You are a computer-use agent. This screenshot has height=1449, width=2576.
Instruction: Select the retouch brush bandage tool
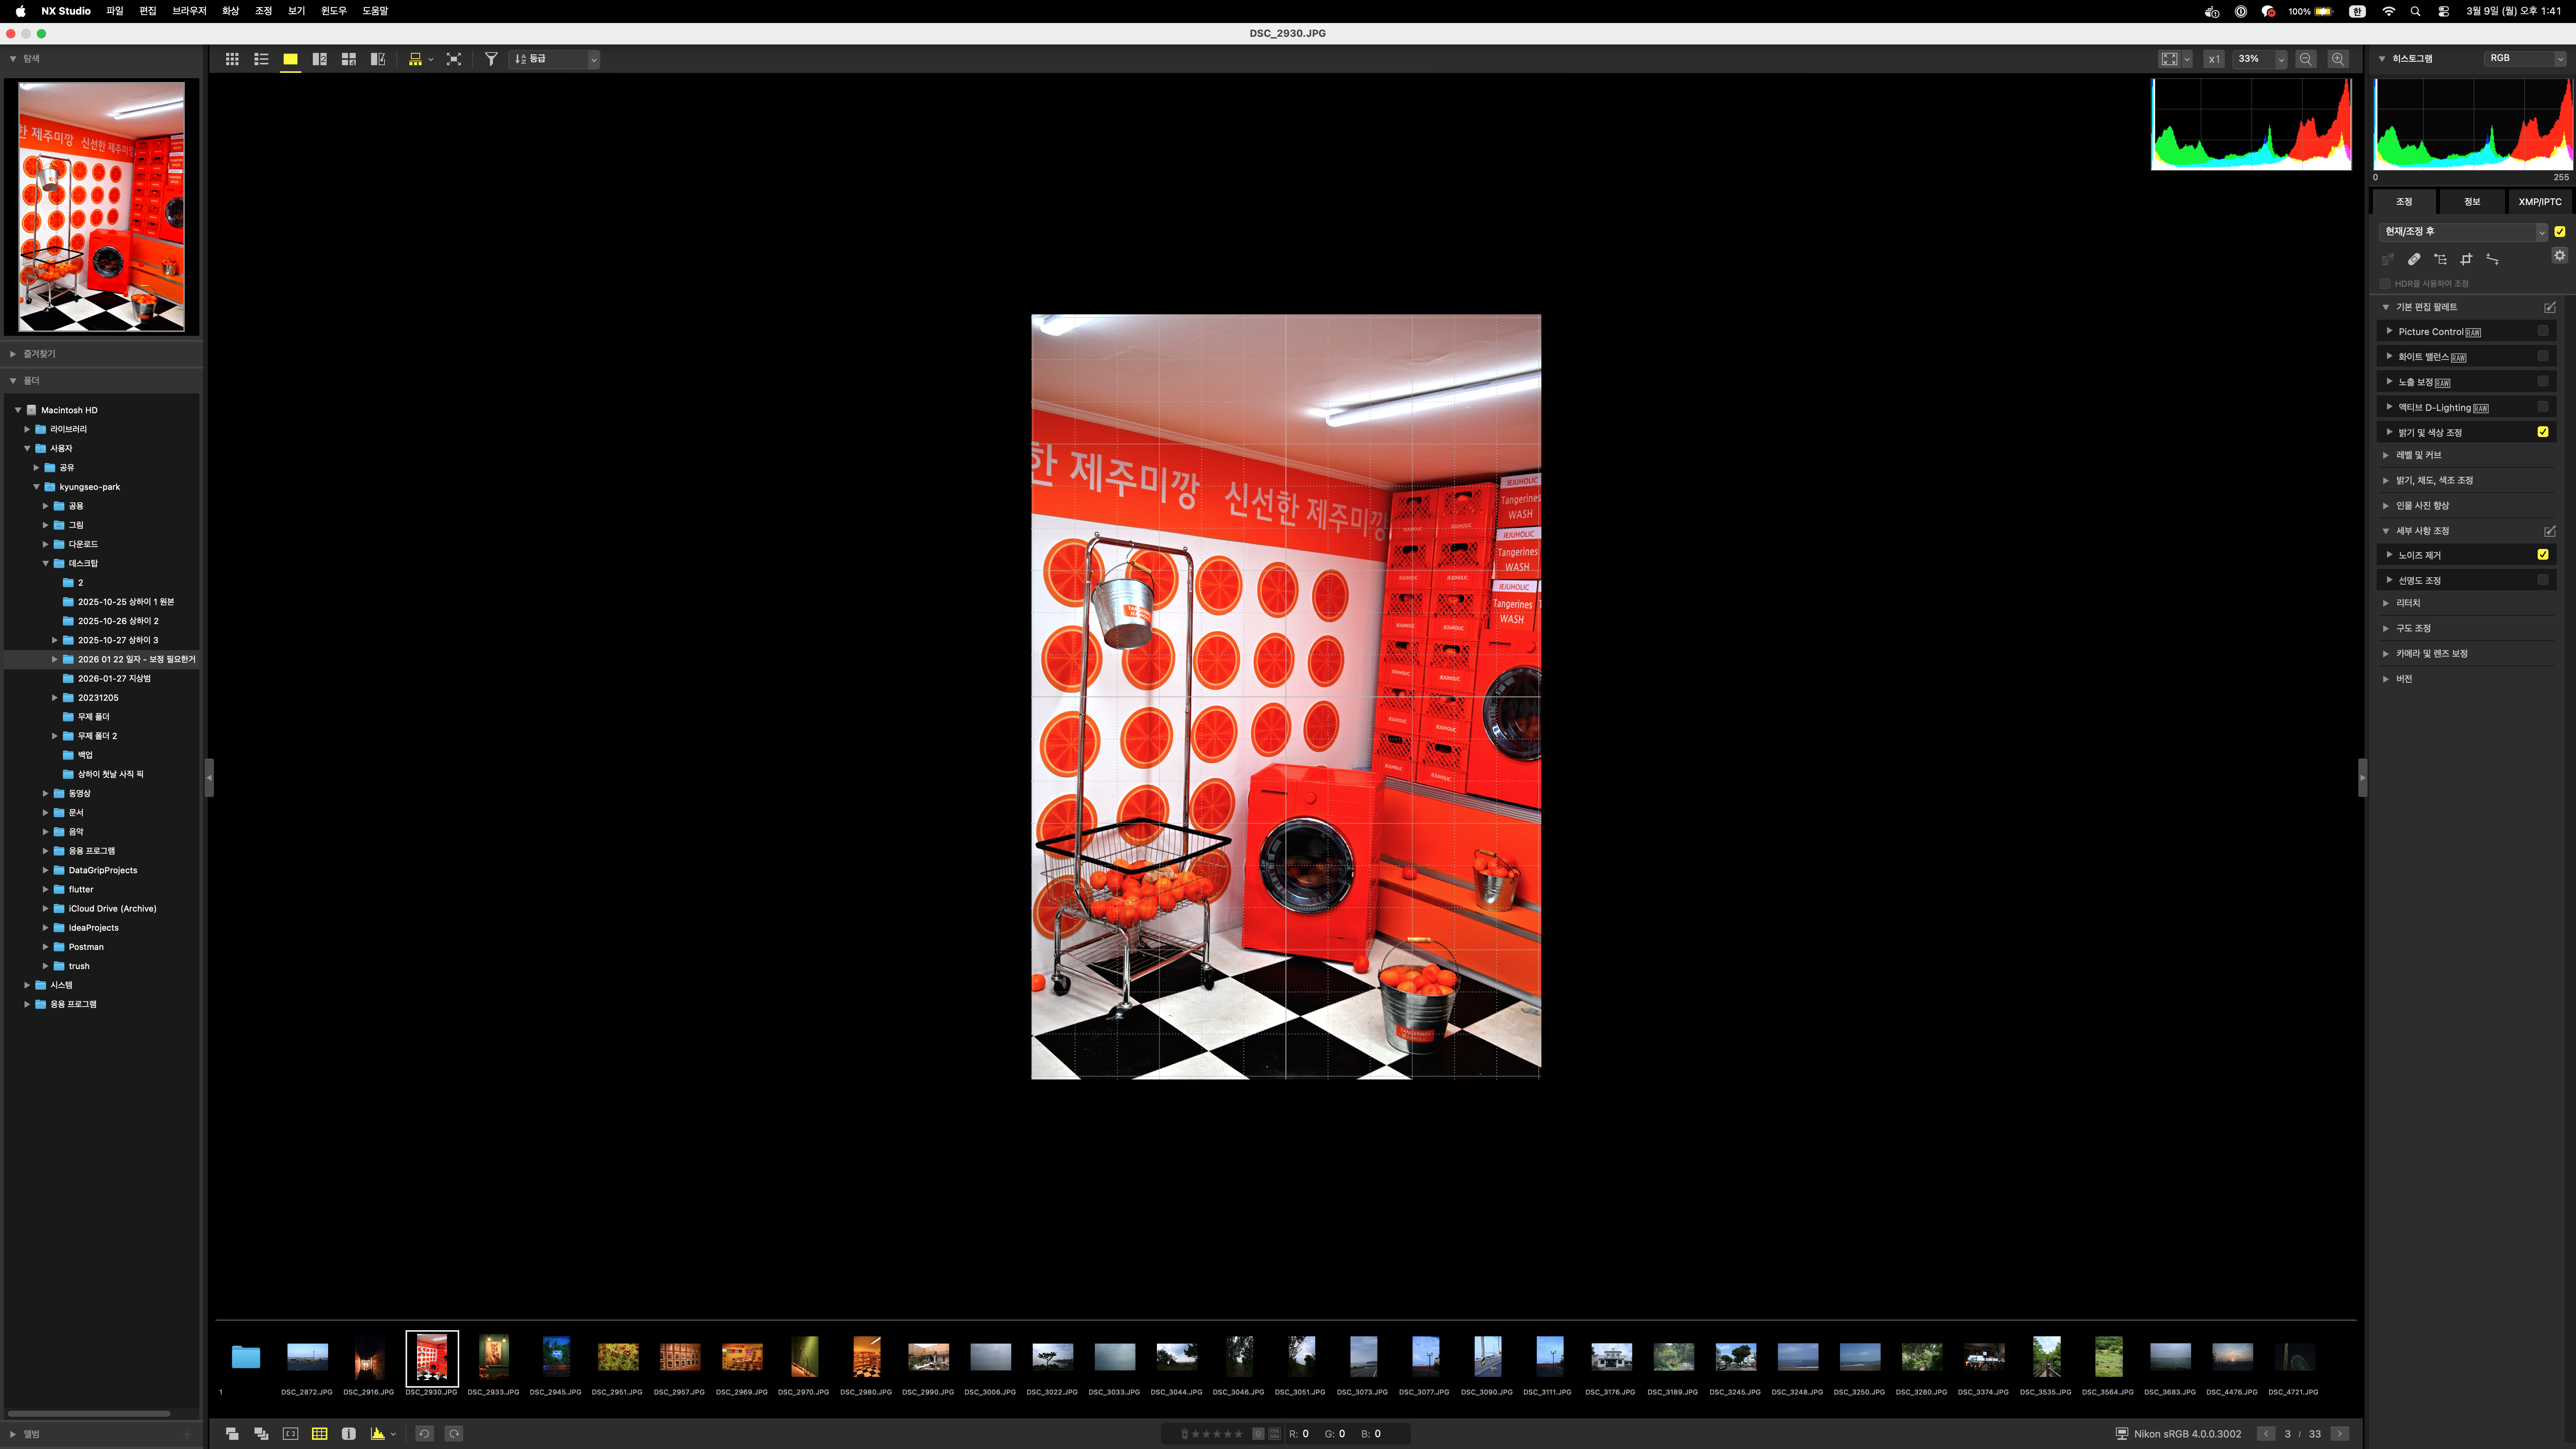tap(2414, 259)
